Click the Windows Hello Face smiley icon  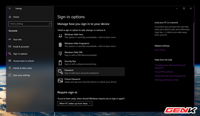tap(60, 36)
